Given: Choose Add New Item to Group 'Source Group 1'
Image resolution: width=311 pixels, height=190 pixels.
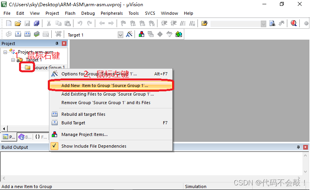Looking at the screenshot, I should point(111,85).
